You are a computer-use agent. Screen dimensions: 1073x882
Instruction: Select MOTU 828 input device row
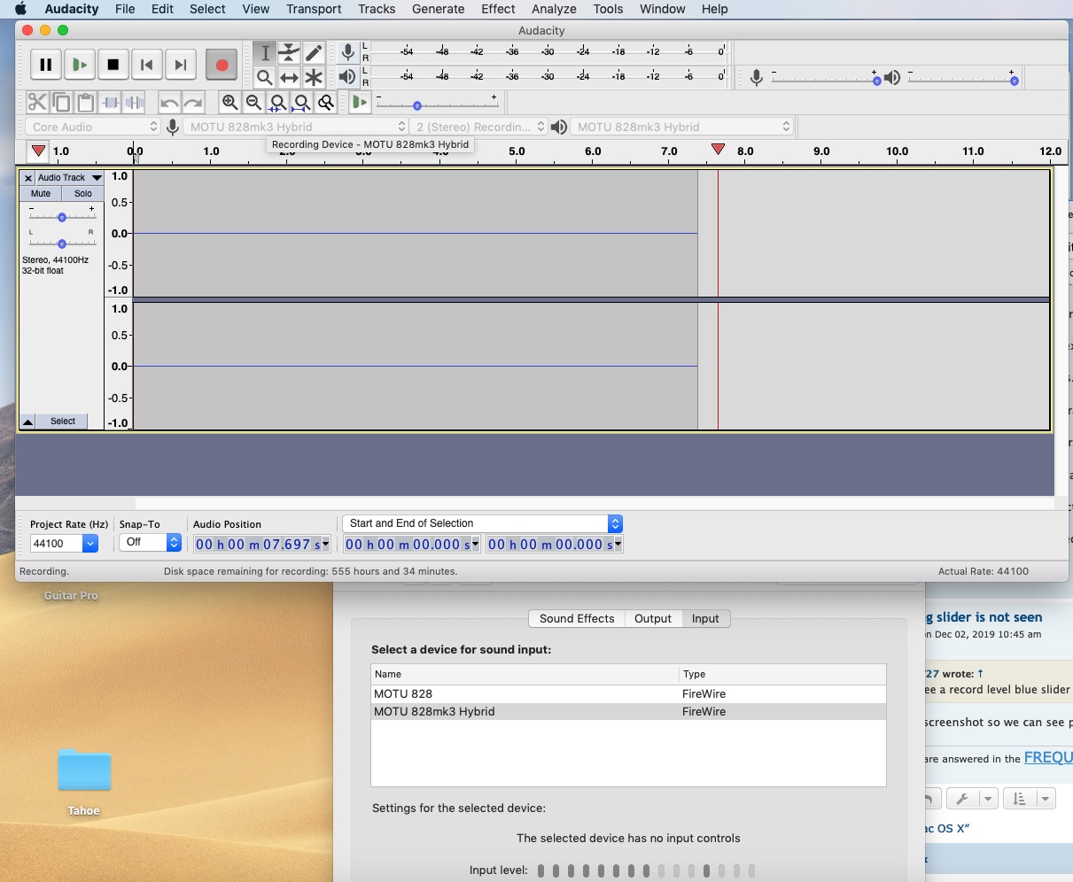tap(628, 693)
